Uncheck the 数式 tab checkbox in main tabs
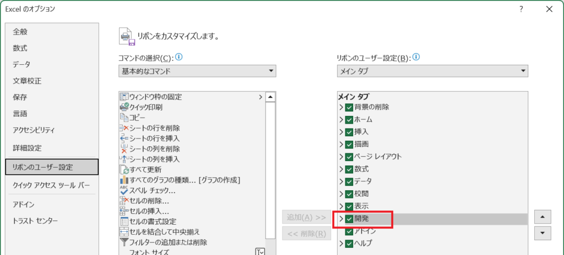Image resolution: width=564 pixels, height=255 pixels. [x=349, y=169]
